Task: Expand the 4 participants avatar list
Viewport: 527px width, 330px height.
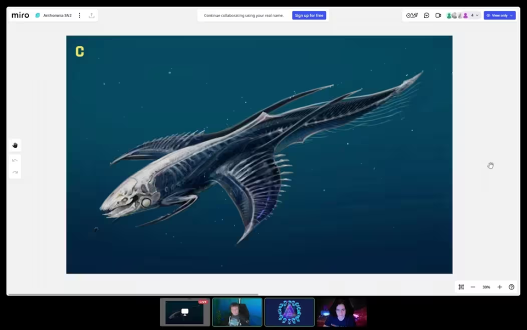Action: pyautogui.click(x=474, y=15)
